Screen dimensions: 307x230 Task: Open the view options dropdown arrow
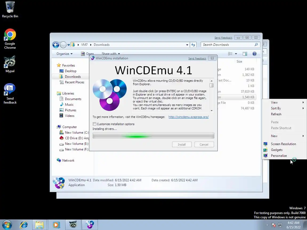tap(236, 54)
